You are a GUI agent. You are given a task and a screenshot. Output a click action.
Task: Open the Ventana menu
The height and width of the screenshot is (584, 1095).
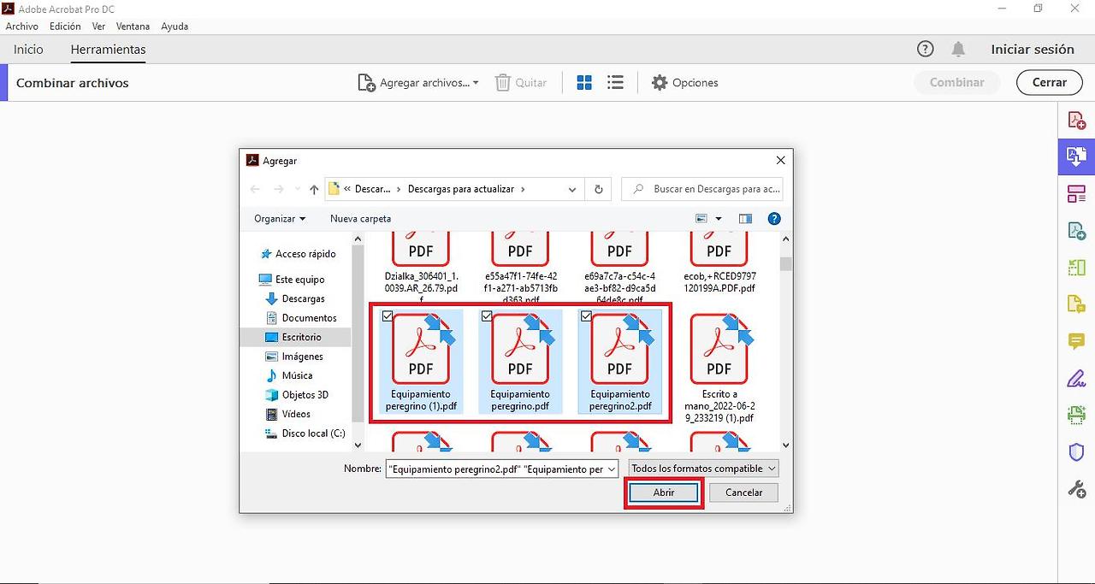pos(133,27)
